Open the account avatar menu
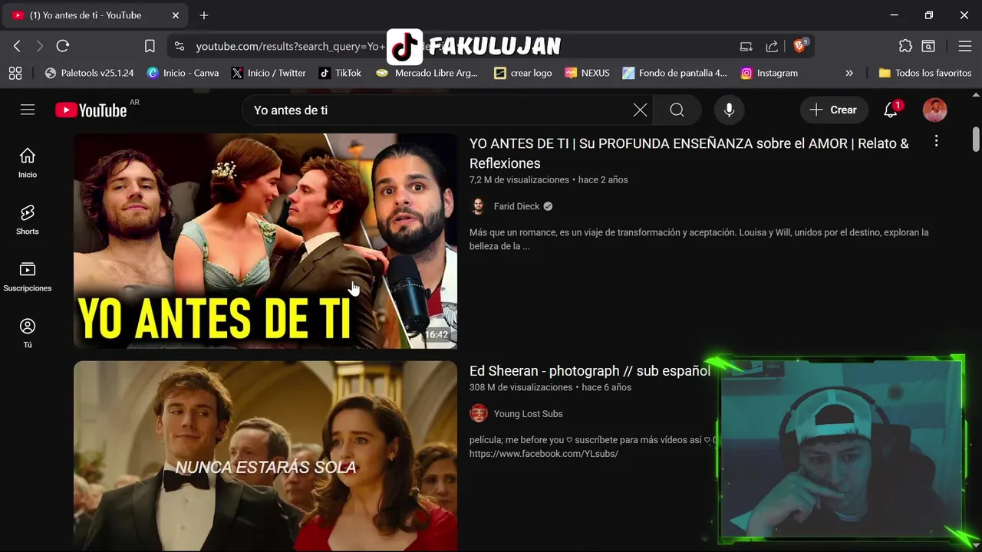This screenshot has width=982, height=552. 934,110
